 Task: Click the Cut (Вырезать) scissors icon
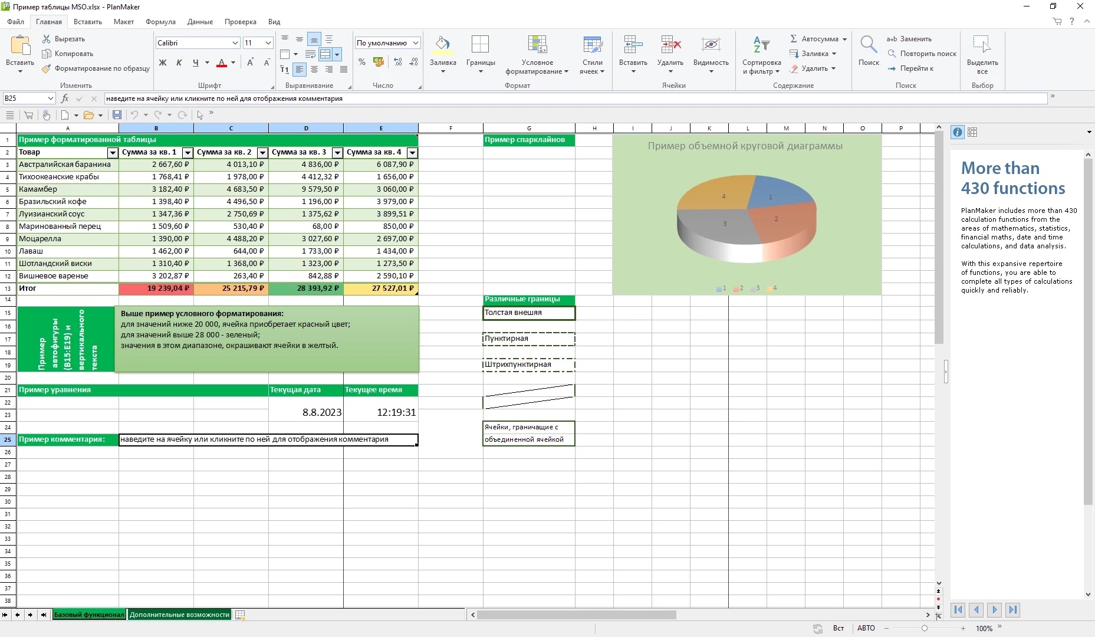[47, 39]
